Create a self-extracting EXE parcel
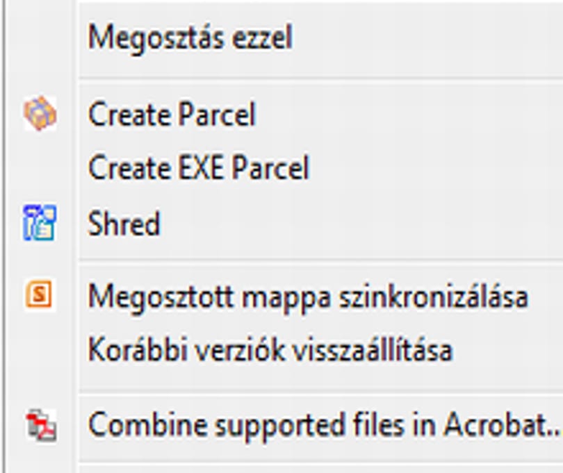The image size is (563, 473). (x=199, y=167)
